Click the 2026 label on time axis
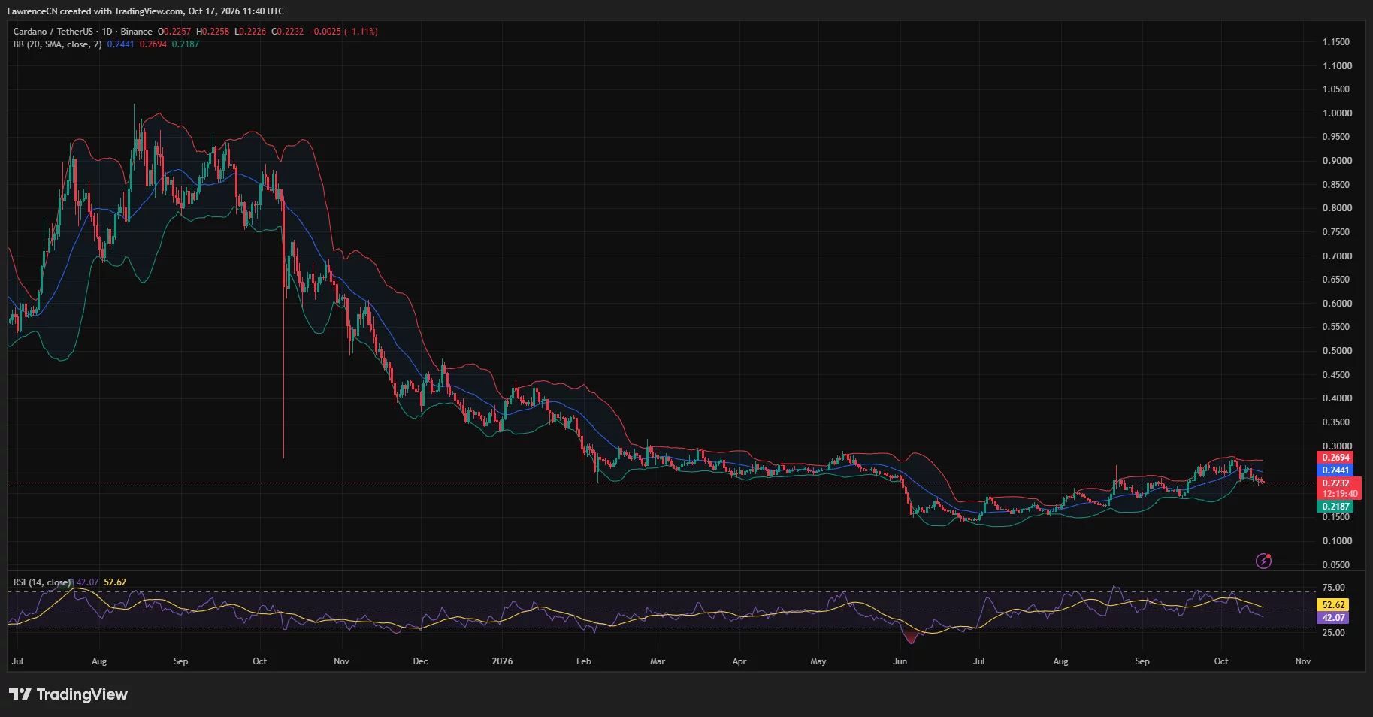Image resolution: width=1373 pixels, height=717 pixels. tap(502, 661)
